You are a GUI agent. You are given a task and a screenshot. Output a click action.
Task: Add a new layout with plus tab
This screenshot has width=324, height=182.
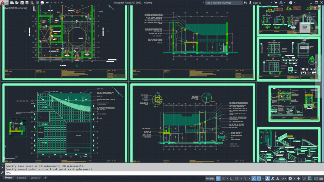click(x=45, y=178)
